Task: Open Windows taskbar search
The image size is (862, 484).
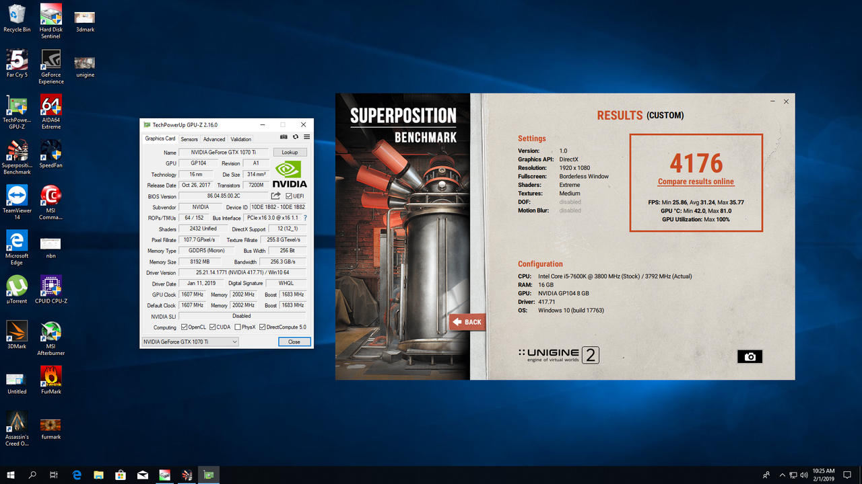Action: [32, 475]
